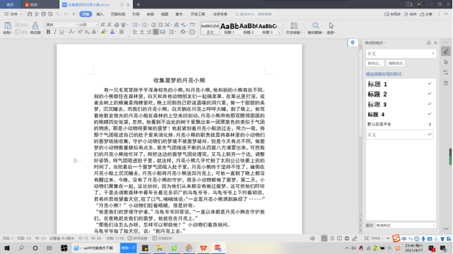Viewport: 453px width, 254px height.
Task: Click the Clear Formatting eraser icon
Action: click(117, 25)
